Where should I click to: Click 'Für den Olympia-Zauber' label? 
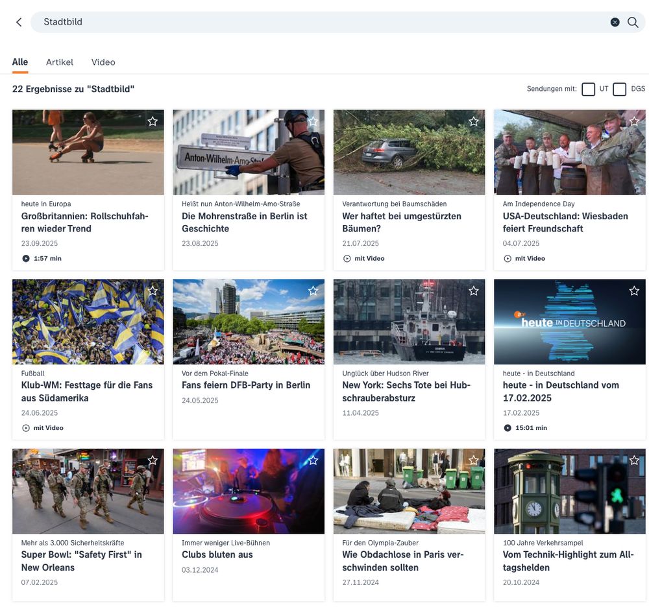coord(380,543)
